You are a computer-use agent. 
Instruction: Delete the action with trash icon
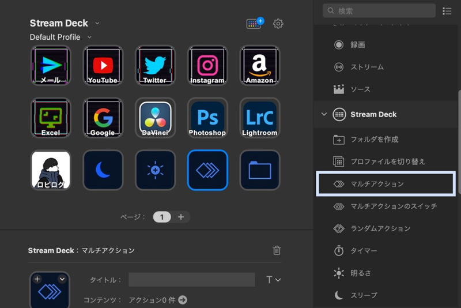pos(277,250)
